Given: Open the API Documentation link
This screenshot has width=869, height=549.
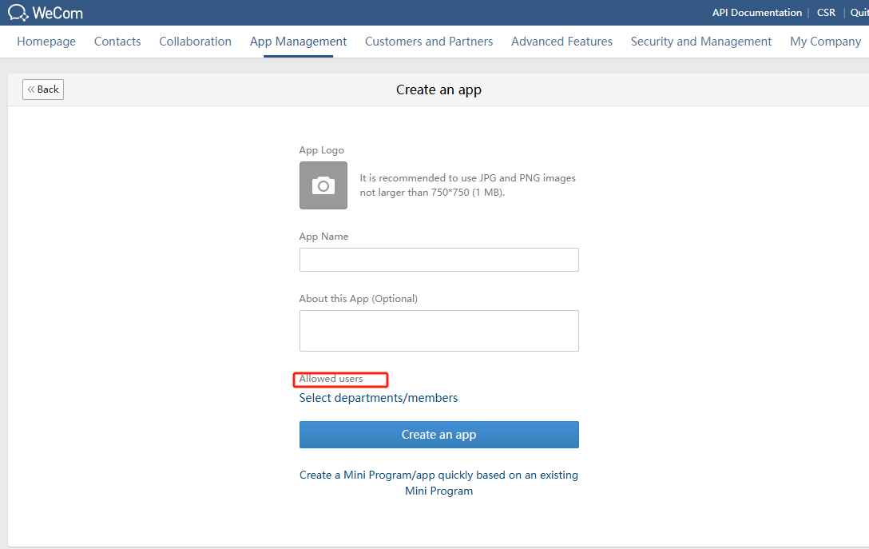Looking at the screenshot, I should pos(756,13).
